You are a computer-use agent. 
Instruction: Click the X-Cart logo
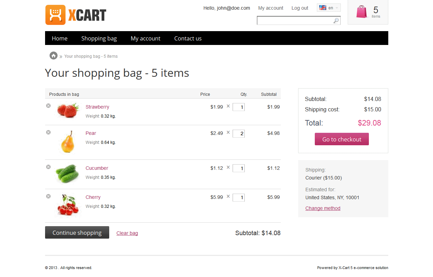76,15
